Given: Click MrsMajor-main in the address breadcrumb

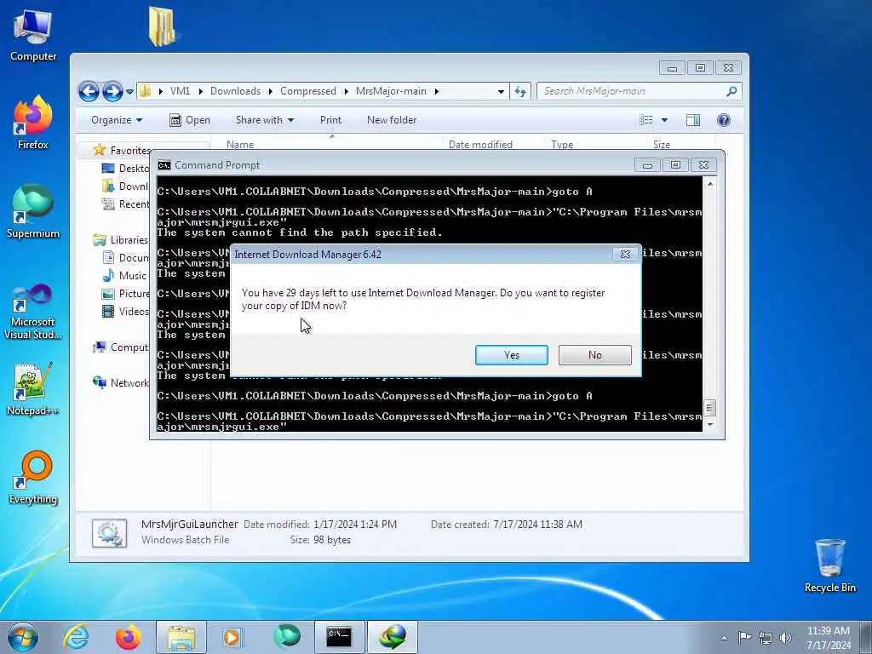Looking at the screenshot, I should (391, 91).
